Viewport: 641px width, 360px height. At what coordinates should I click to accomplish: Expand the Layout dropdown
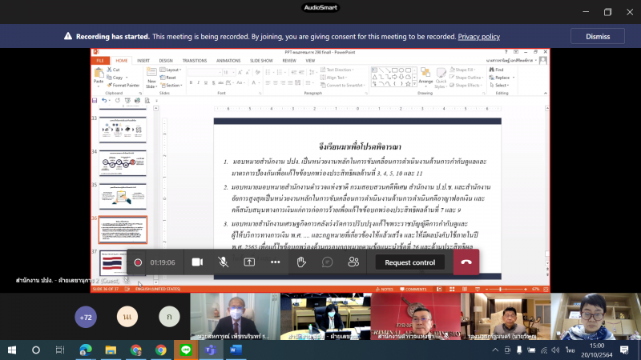click(171, 70)
